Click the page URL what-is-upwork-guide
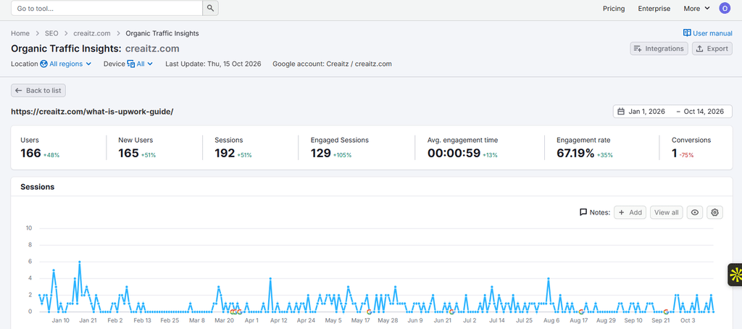The width and height of the screenshot is (742, 329). pyautogui.click(x=92, y=112)
